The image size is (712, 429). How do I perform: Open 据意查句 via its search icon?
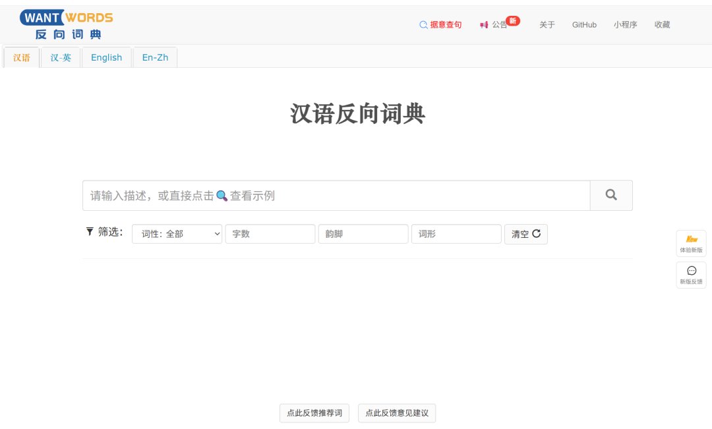(423, 24)
